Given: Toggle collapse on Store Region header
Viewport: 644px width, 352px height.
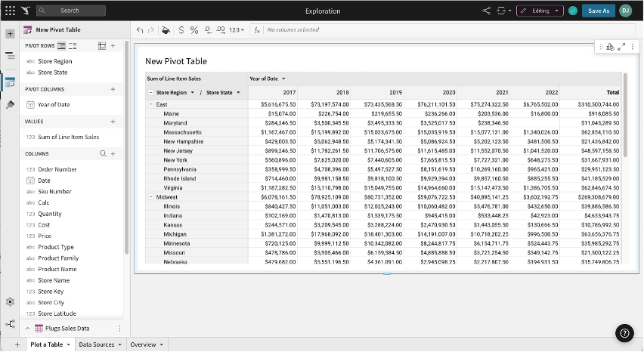Looking at the screenshot, I should (150, 92).
